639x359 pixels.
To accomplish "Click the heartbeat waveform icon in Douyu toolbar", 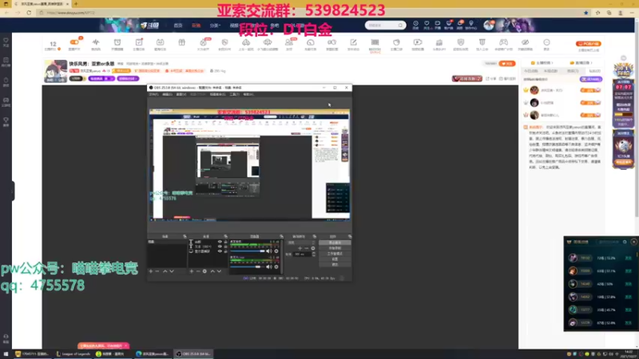I will 96,42.
